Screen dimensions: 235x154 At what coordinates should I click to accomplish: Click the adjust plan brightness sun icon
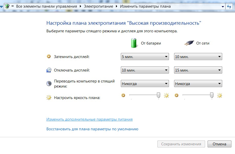click(x=49, y=97)
